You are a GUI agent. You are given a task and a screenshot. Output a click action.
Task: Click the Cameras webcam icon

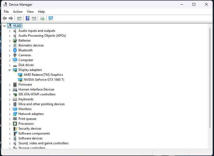tap(15, 55)
